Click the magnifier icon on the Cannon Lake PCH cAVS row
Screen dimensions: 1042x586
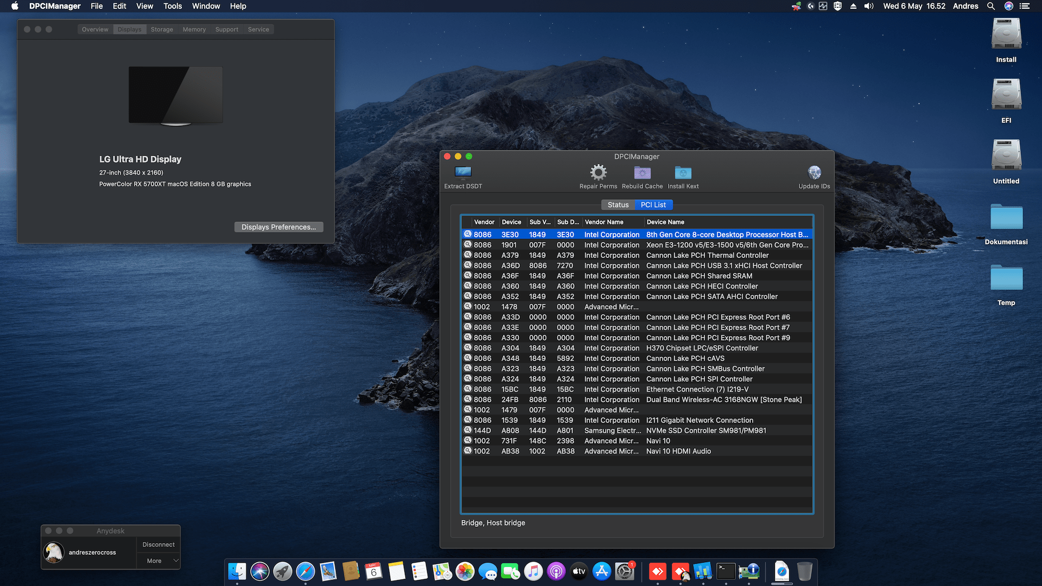[x=467, y=358]
